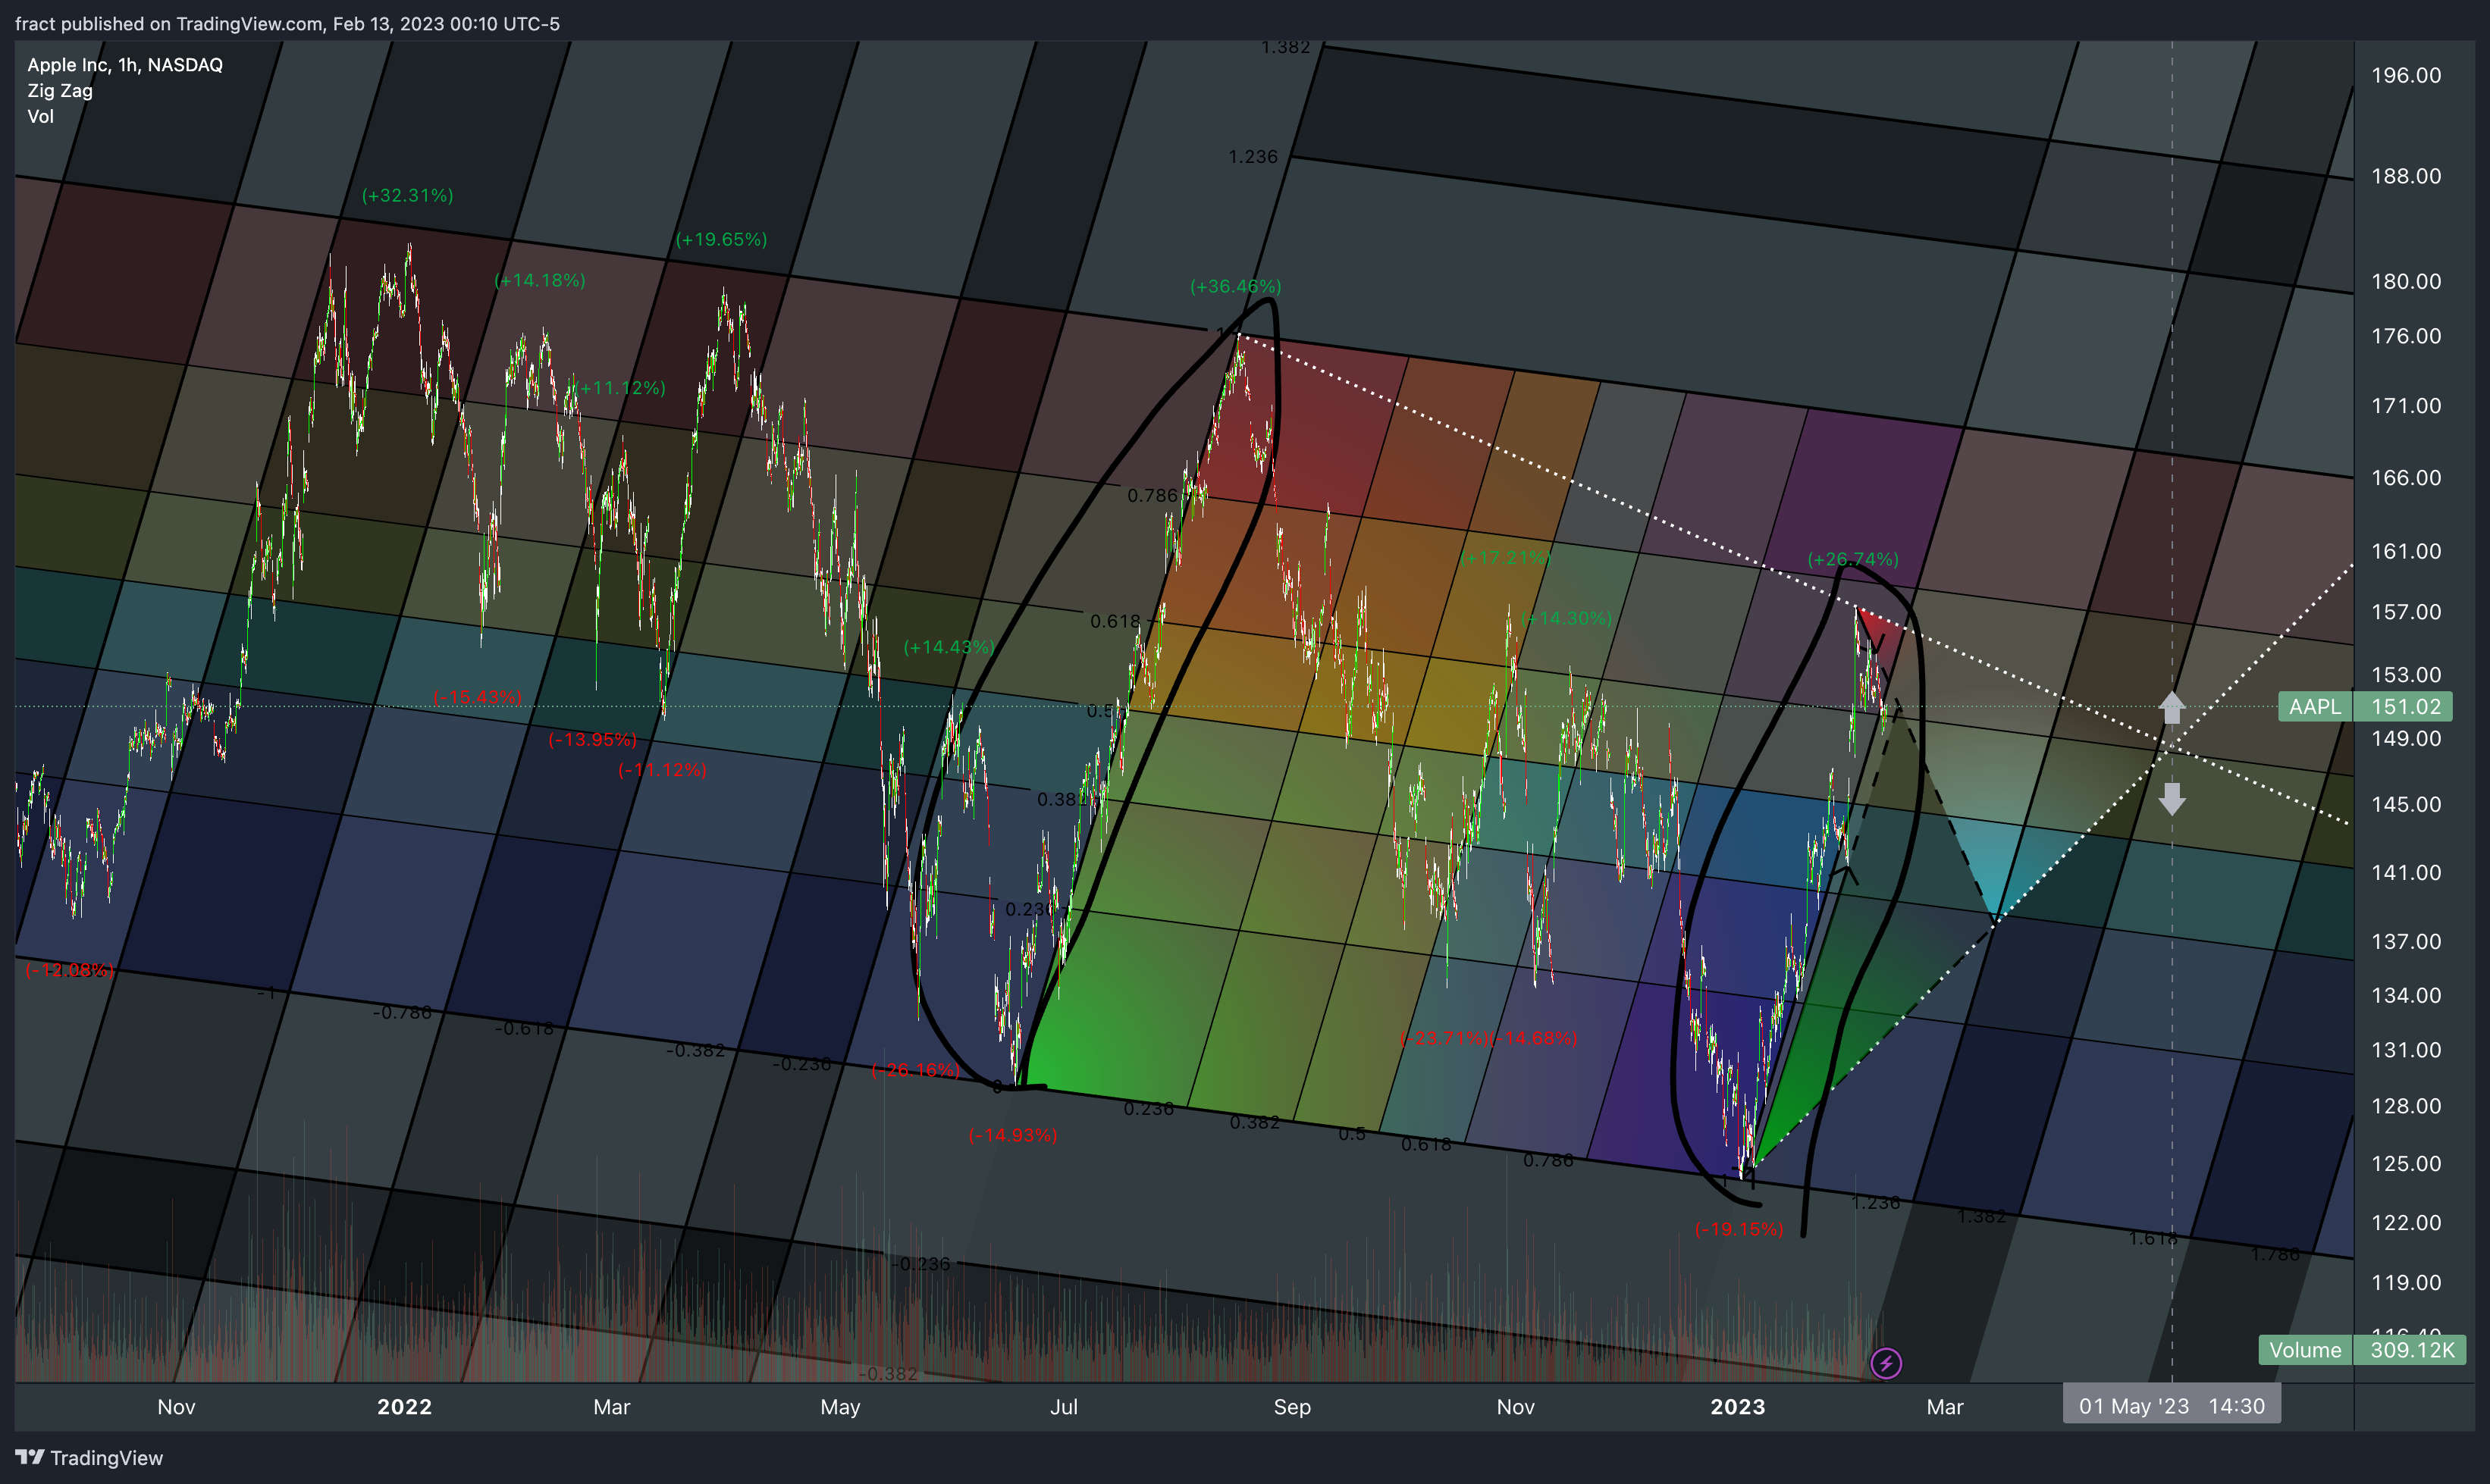Click the downward arrow marker near 145
The width and height of the screenshot is (2490, 1484).
point(2171,798)
